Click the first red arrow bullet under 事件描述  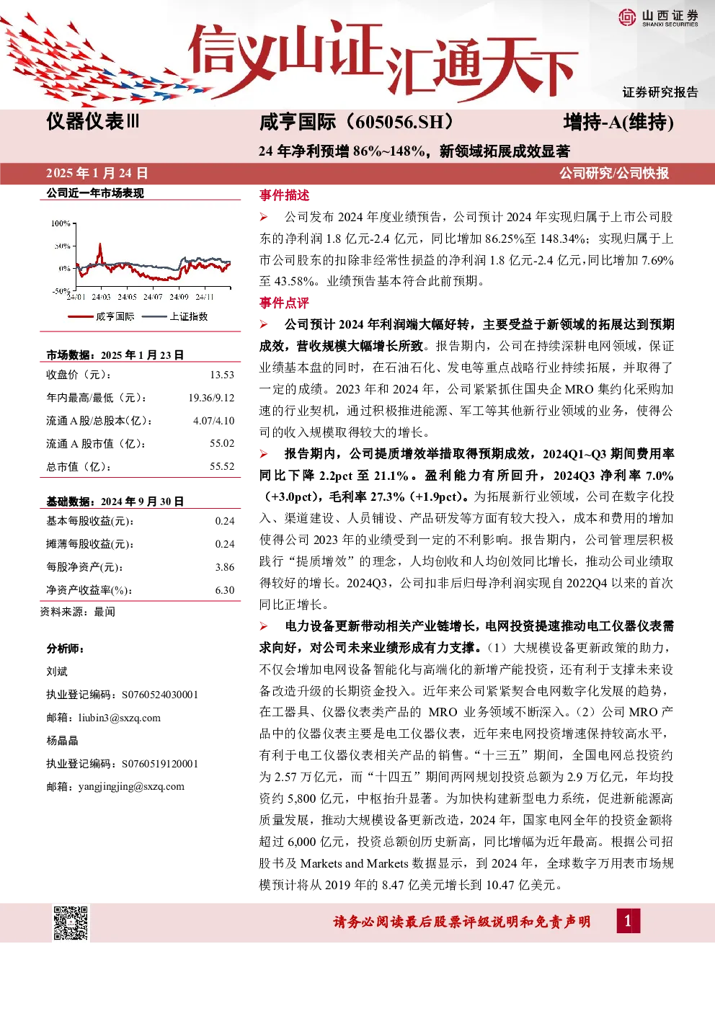[x=264, y=217]
